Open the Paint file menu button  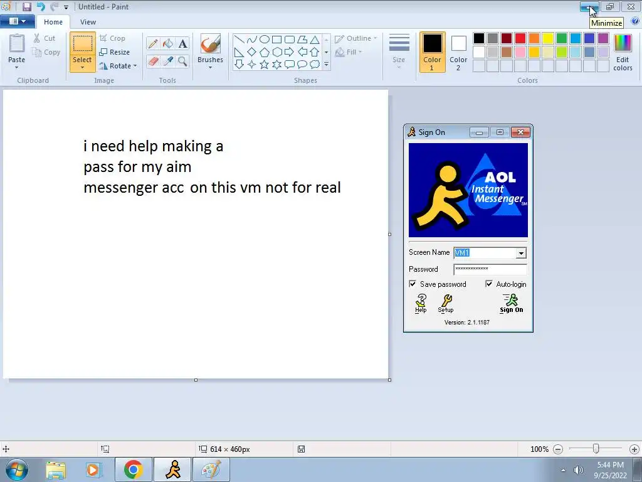[x=17, y=21]
